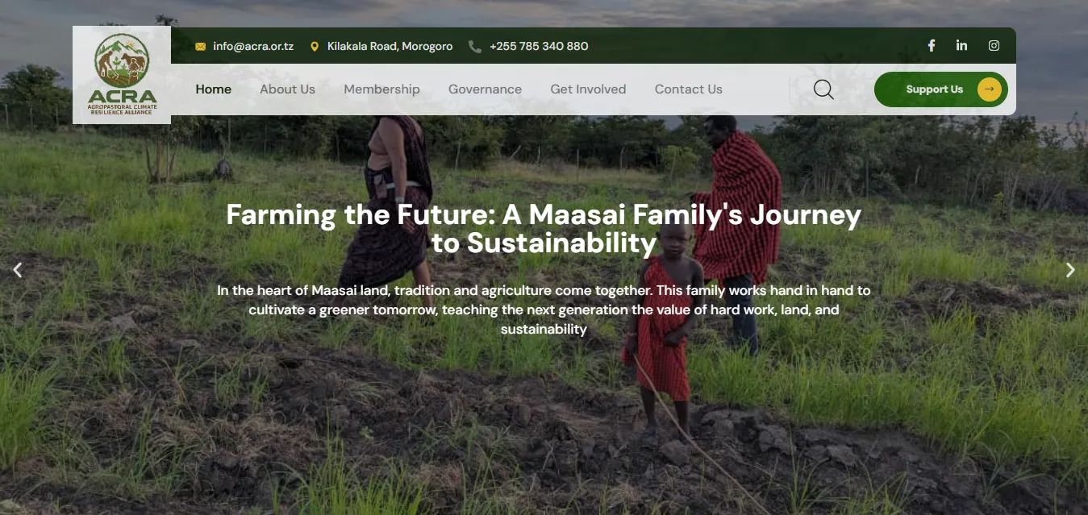Advance to next slide arrow
This screenshot has width=1088, height=515.
pyautogui.click(x=1070, y=270)
